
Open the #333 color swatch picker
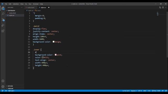(x=43, y=57)
